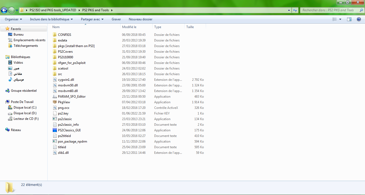Open the view options dropdown arrow
Image resolution: width=365 pixels, height=195 pixels.
340,19
